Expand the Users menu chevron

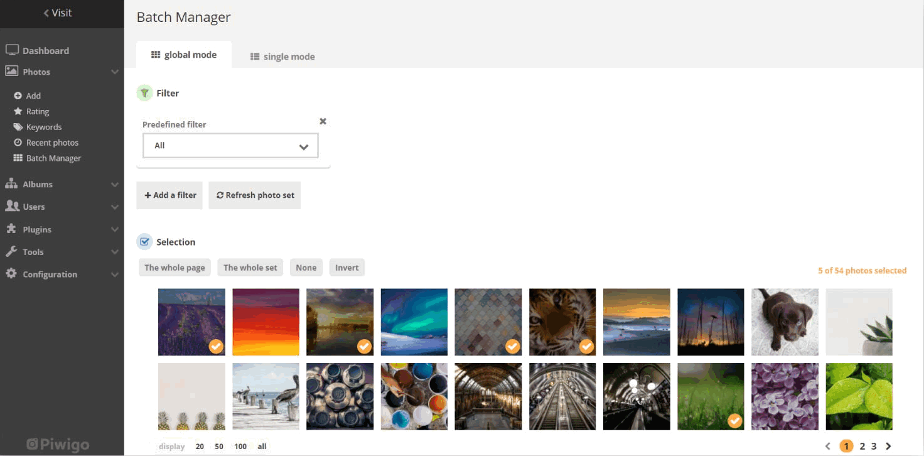tap(115, 207)
